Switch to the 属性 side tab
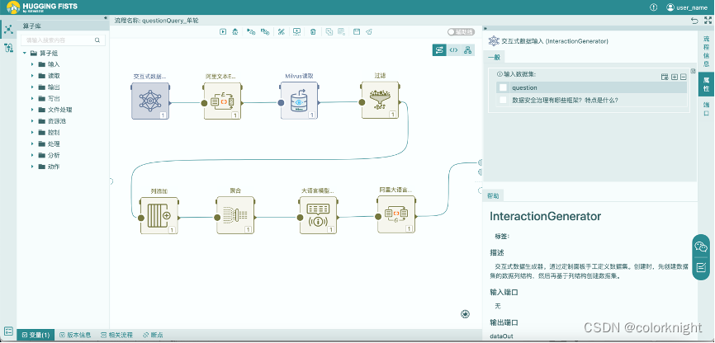Screen dimensions: 715x343 click(706, 84)
